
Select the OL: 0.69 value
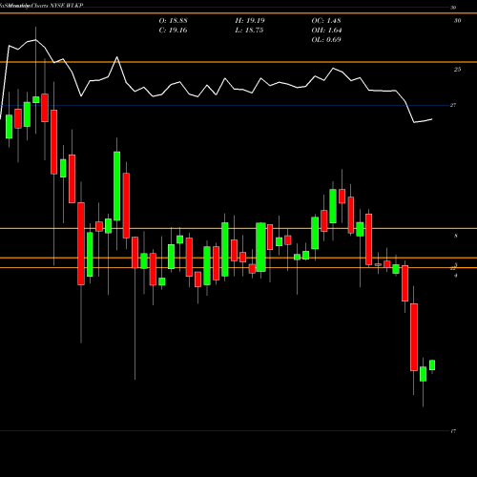tap(326, 40)
